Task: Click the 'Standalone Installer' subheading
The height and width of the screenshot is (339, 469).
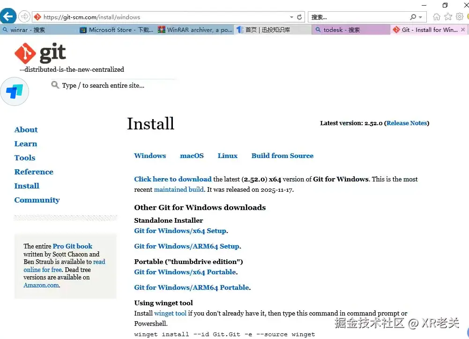Action: click(168, 220)
